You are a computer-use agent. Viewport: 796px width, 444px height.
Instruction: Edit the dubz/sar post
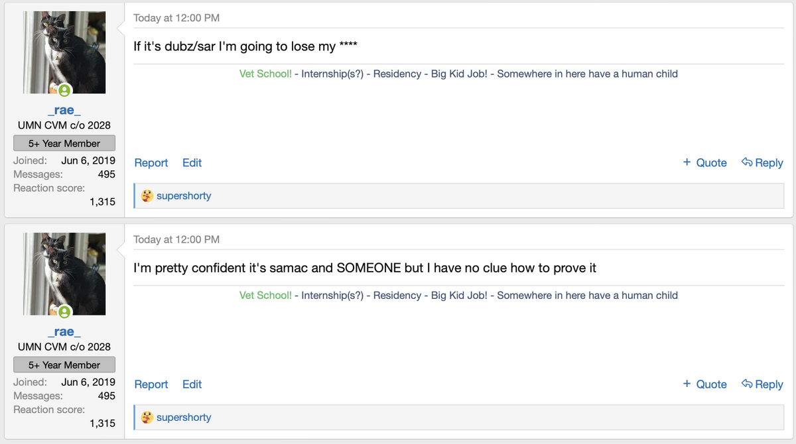tap(192, 162)
